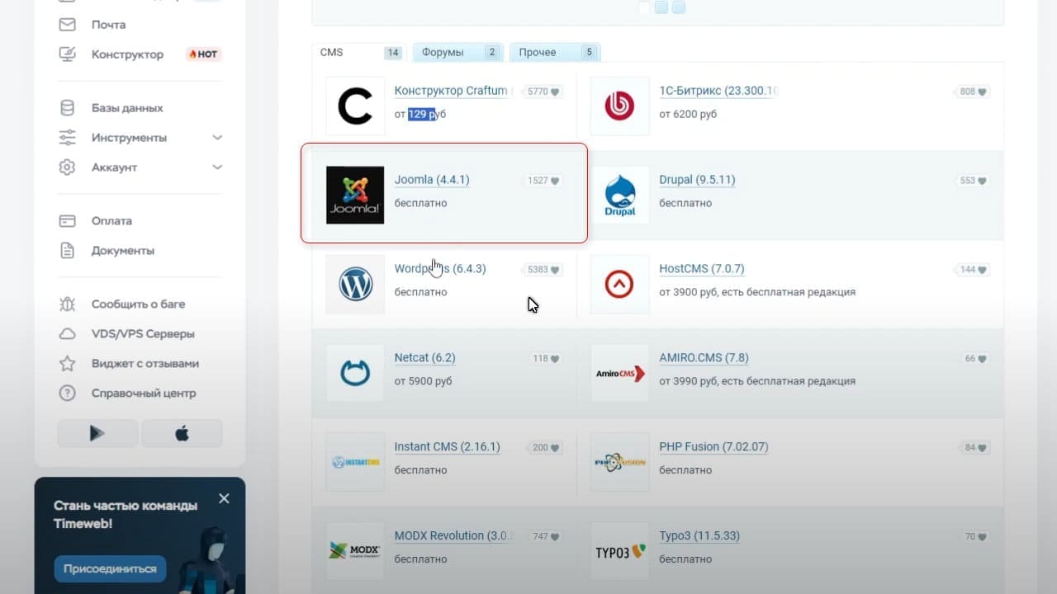Open the Typo3 (11.5.33) link

pyautogui.click(x=699, y=536)
